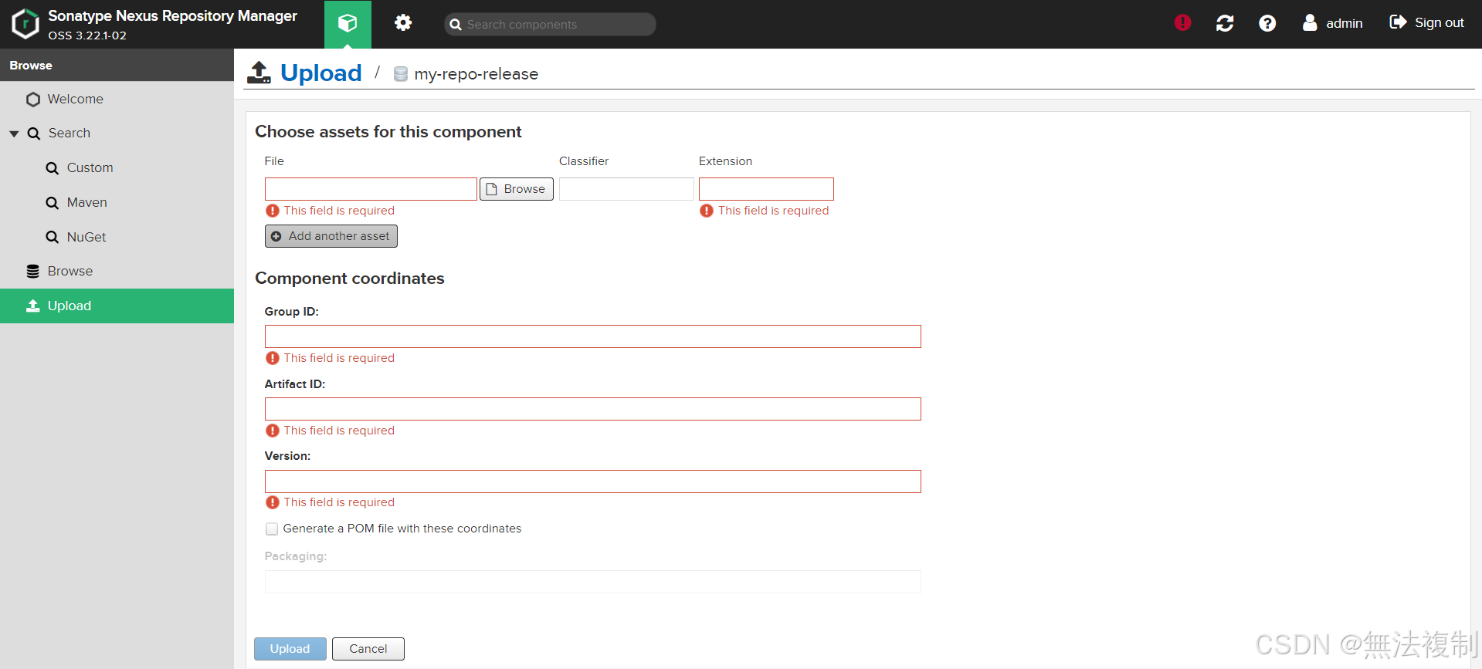Click the Welcome hexagon icon
The image size is (1482, 669).
[x=33, y=100]
